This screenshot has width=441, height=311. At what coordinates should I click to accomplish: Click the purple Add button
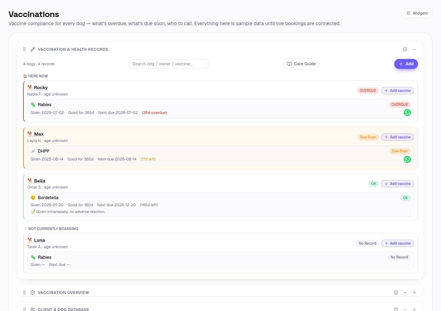[406, 64]
